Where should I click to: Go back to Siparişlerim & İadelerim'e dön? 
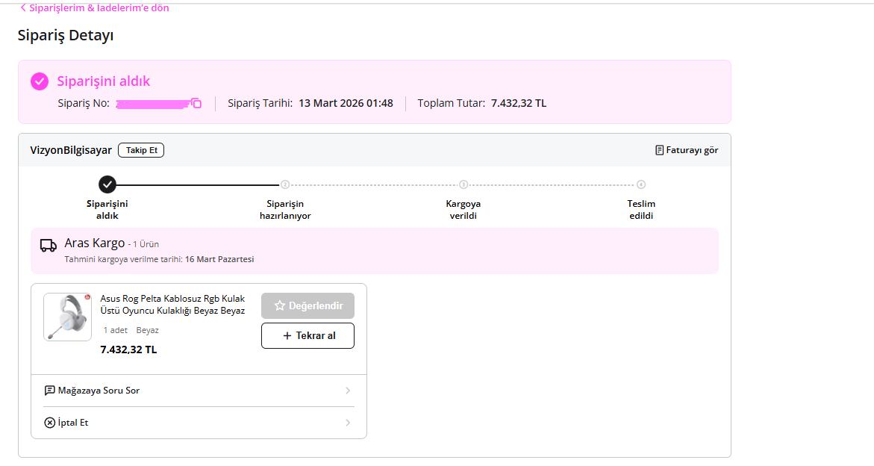point(94,7)
